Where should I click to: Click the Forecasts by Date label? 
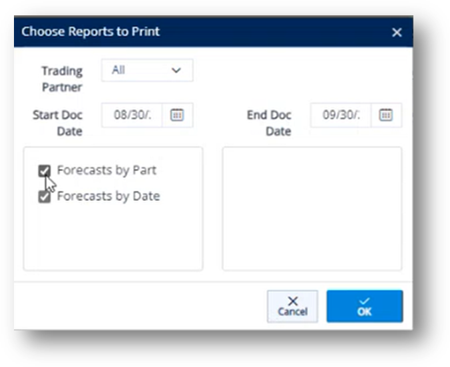point(109,196)
